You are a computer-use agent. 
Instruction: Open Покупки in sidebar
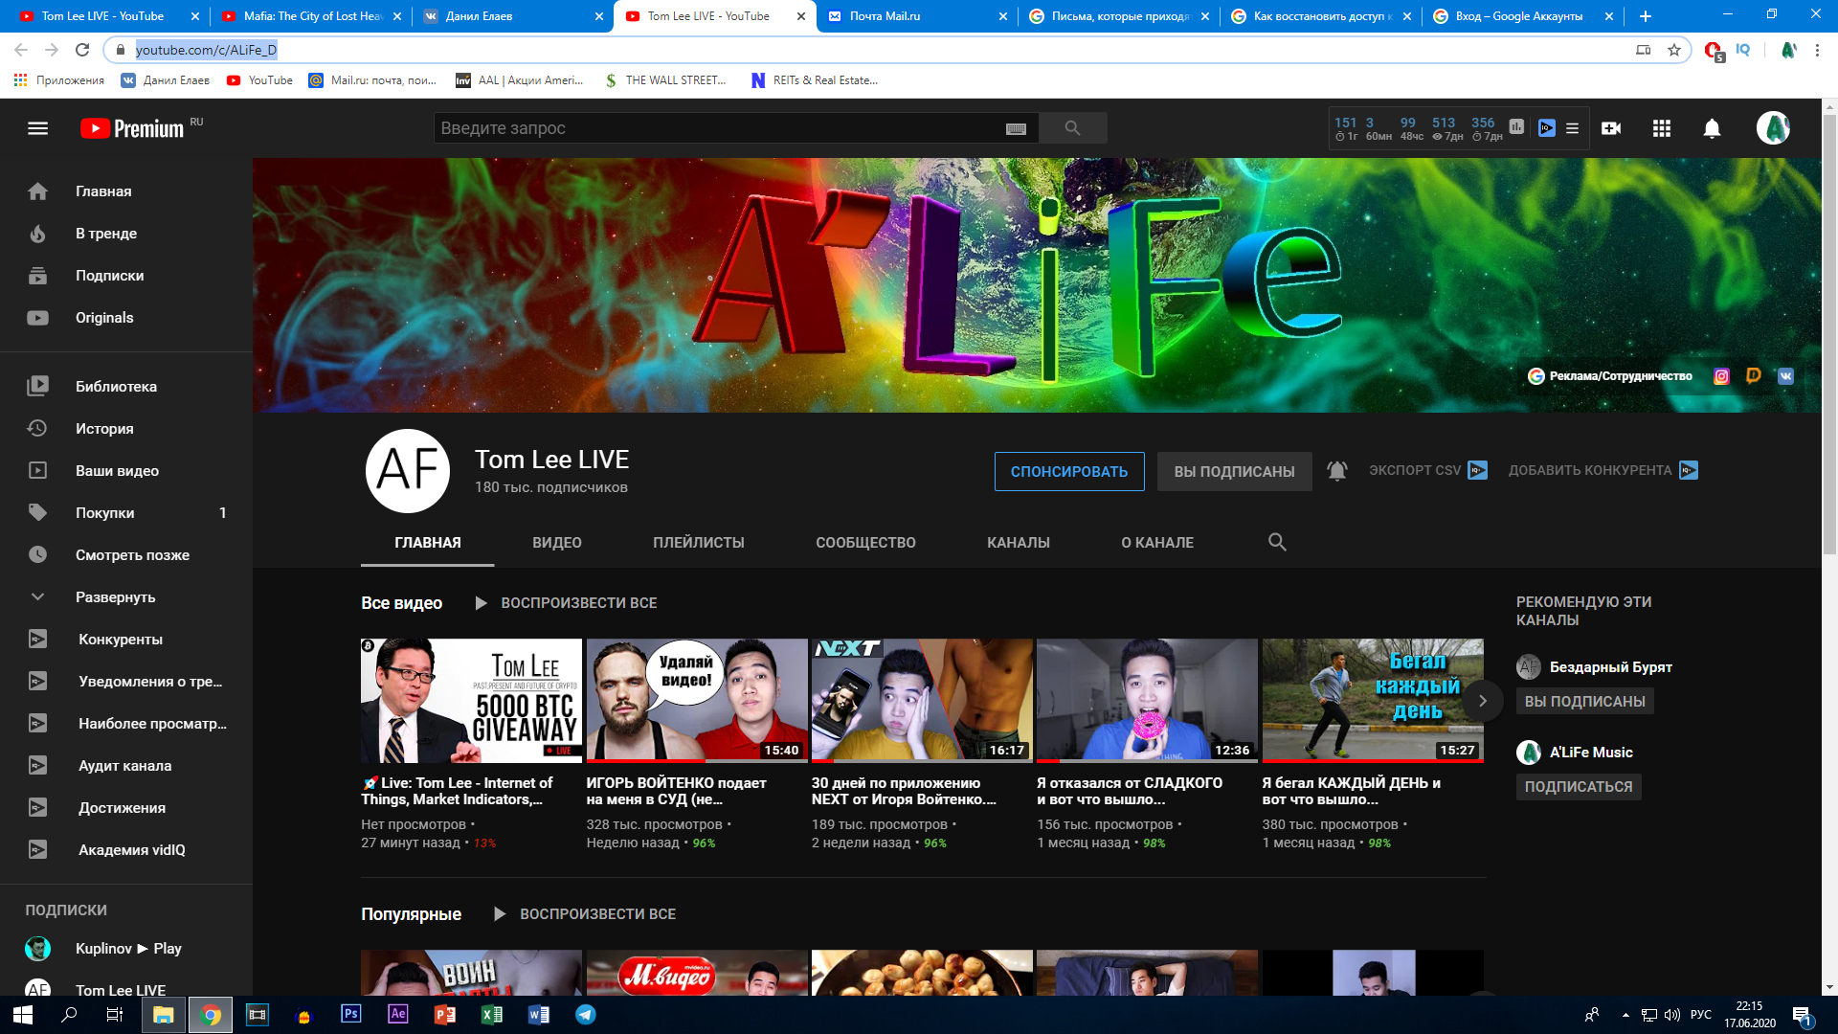click(x=126, y=513)
